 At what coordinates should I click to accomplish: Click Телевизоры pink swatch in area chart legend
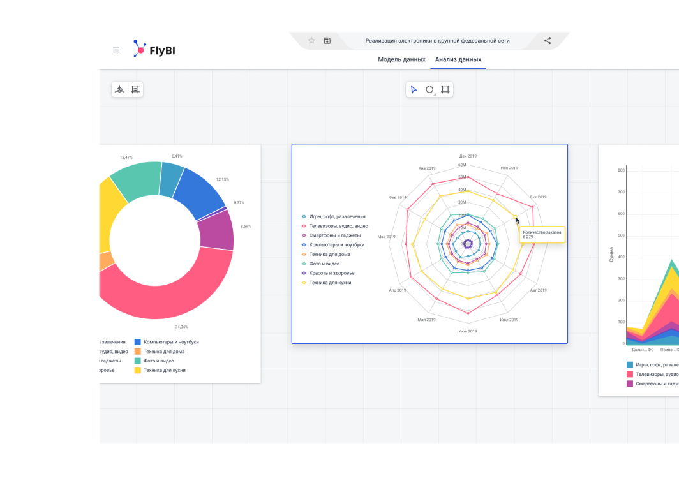pyautogui.click(x=630, y=374)
